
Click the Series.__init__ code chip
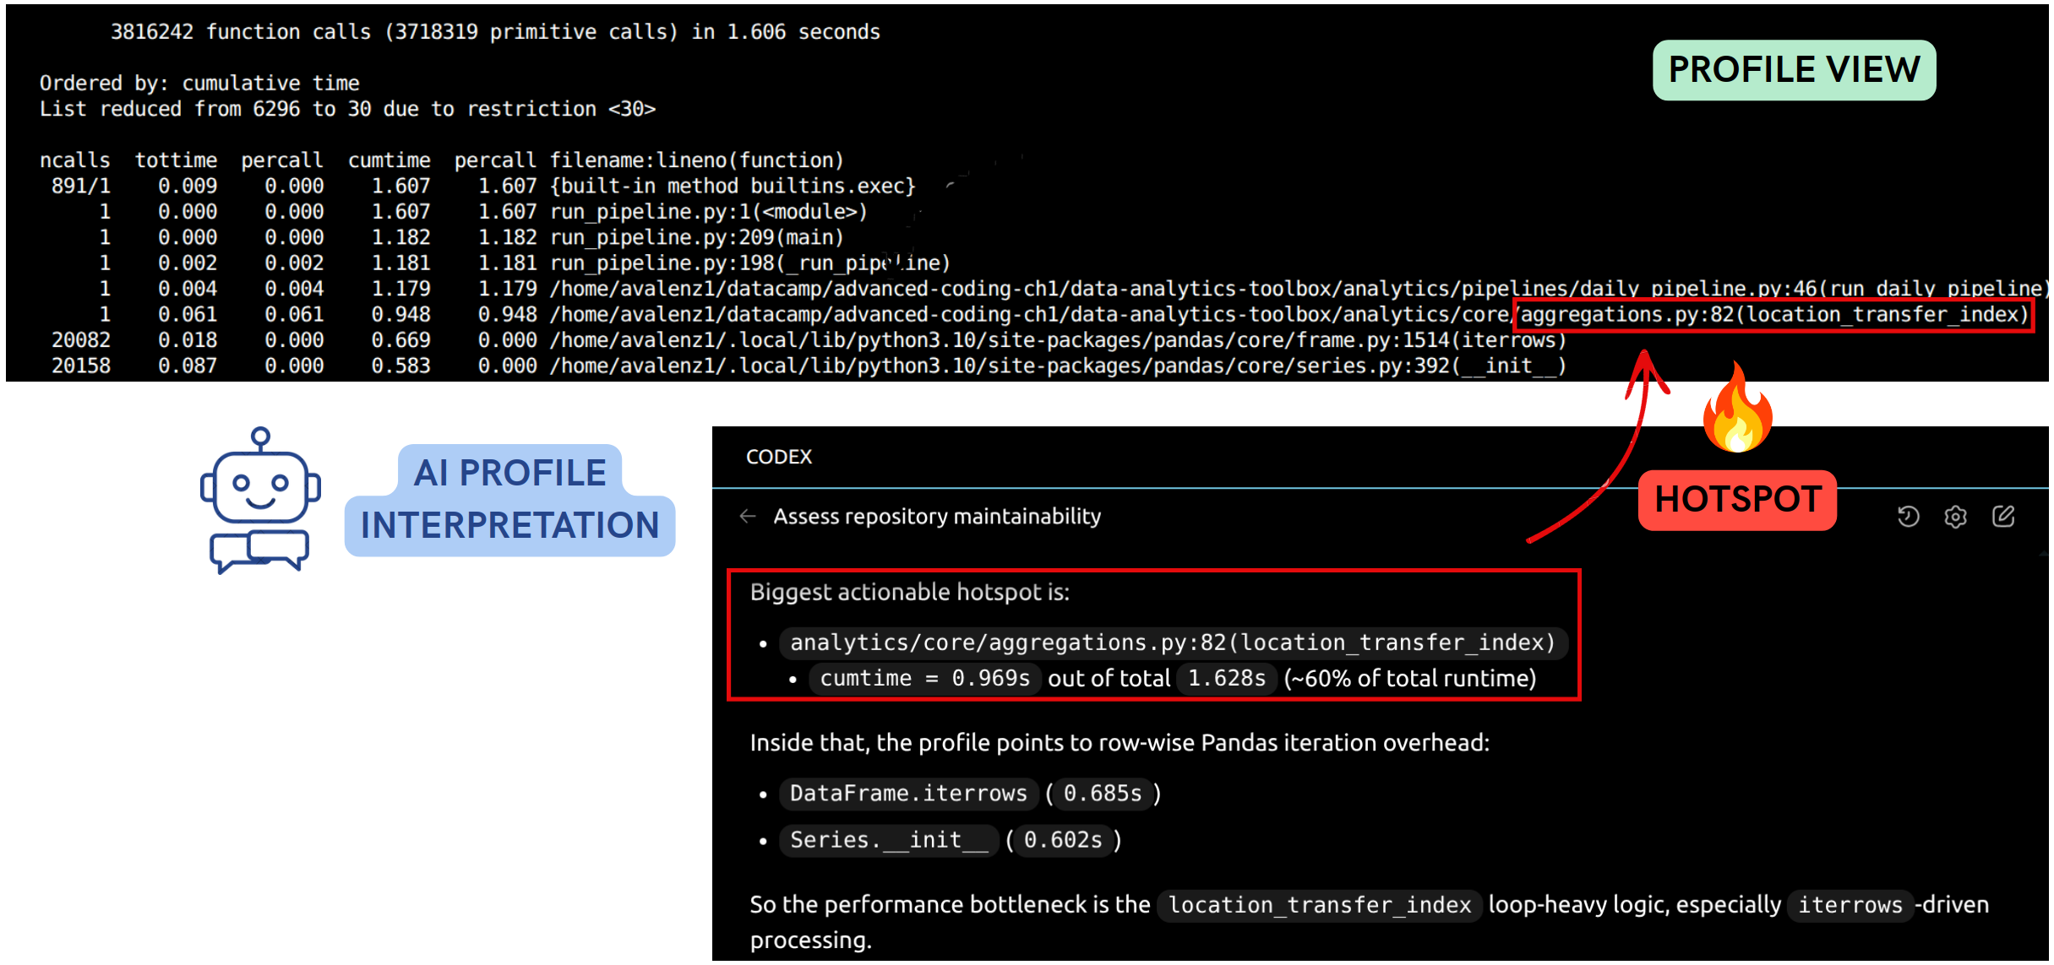(x=888, y=840)
